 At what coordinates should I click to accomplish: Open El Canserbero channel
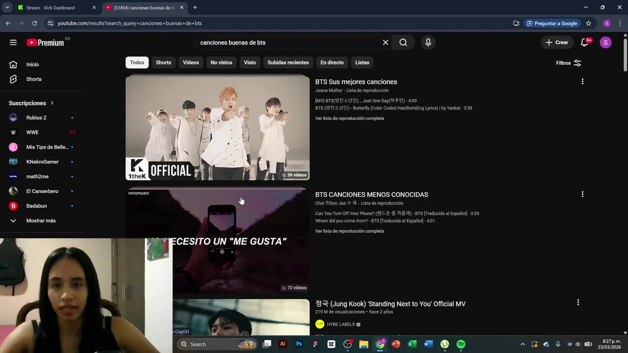click(42, 191)
